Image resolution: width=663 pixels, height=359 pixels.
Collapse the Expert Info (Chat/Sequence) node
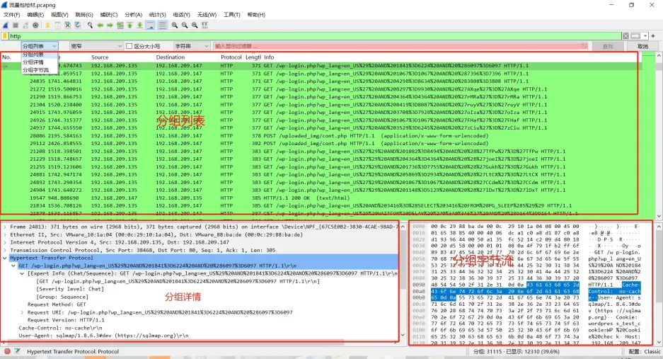[22, 273]
